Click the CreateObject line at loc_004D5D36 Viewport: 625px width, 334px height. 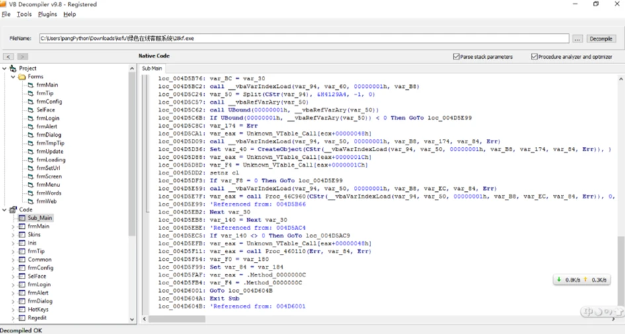click(x=384, y=149)
